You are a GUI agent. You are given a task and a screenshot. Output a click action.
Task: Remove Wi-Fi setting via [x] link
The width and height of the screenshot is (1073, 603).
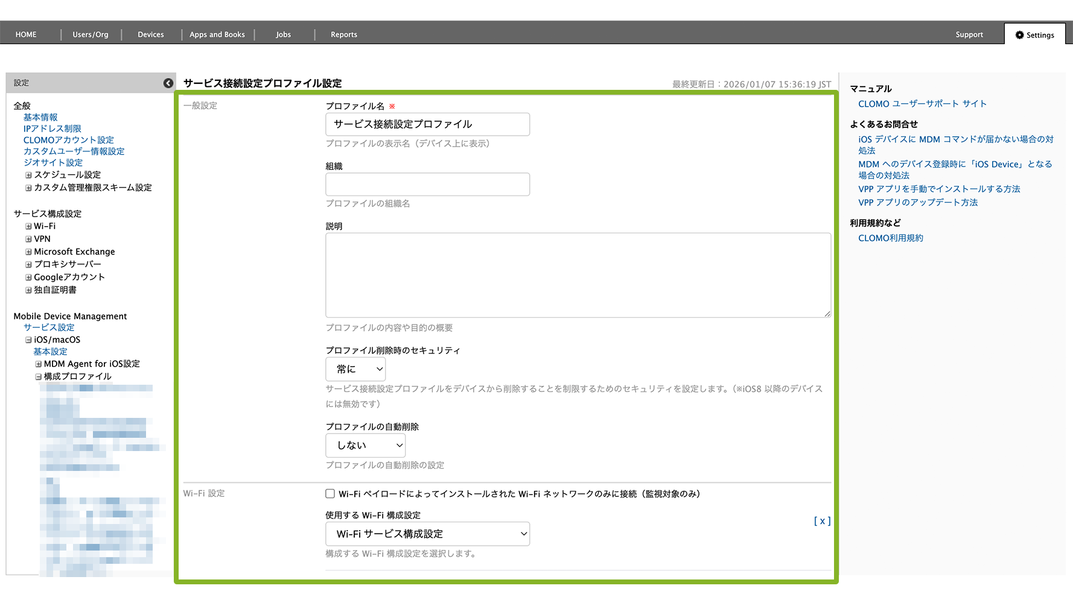pos(822,521)
